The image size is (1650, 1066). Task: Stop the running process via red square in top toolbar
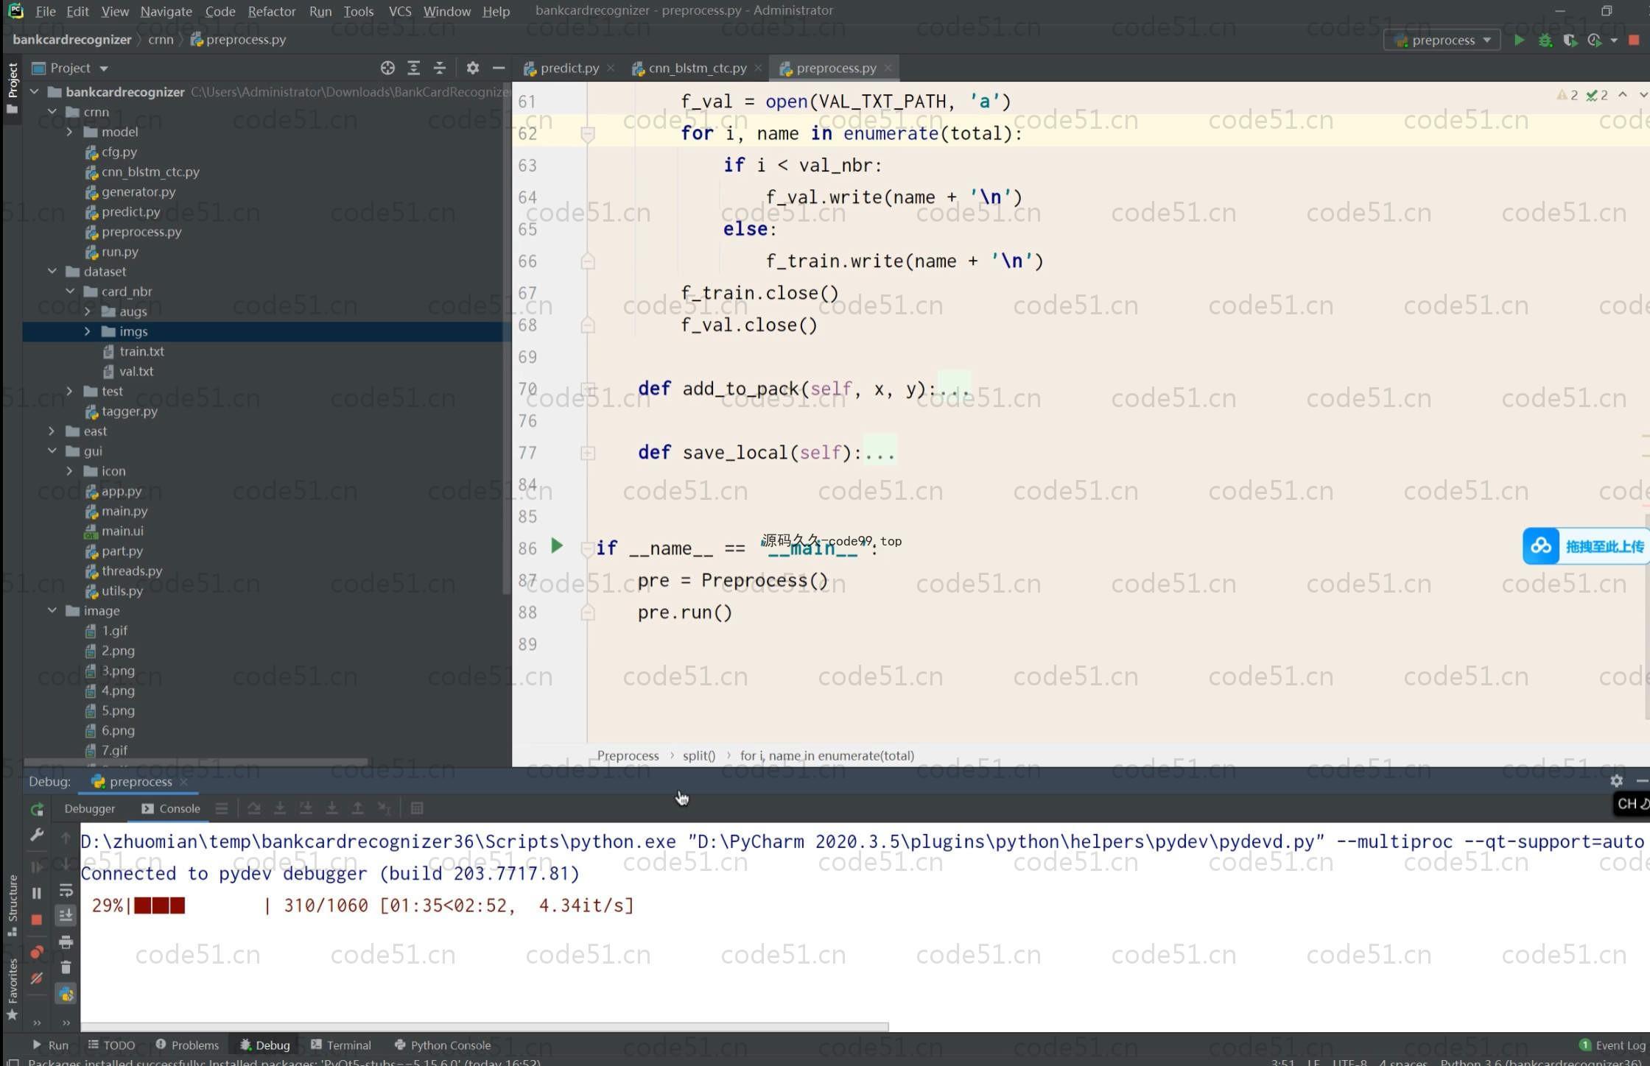click(x=1633, y=40)
